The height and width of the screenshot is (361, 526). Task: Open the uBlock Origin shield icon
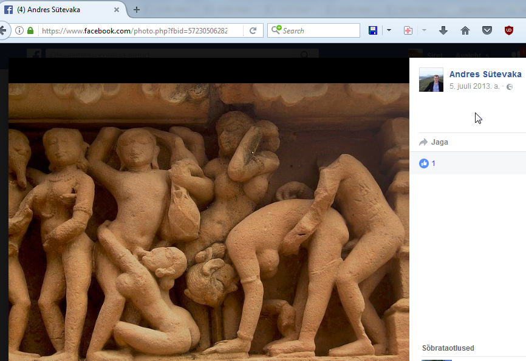[509, 30]
